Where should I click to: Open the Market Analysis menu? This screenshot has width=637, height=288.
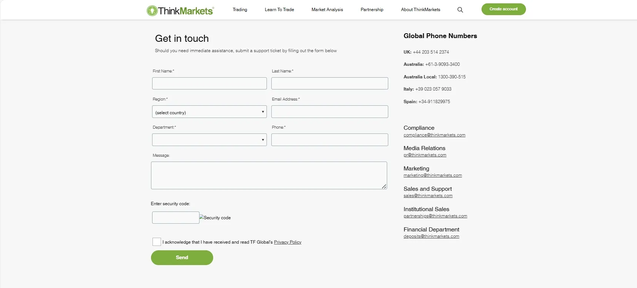click(327, 10)
